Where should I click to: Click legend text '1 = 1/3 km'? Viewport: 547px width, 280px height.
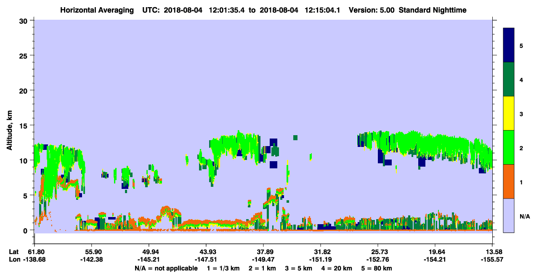pos(223,268)
